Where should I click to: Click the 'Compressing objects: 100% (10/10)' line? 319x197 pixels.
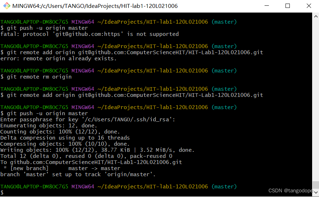(65, 144)
